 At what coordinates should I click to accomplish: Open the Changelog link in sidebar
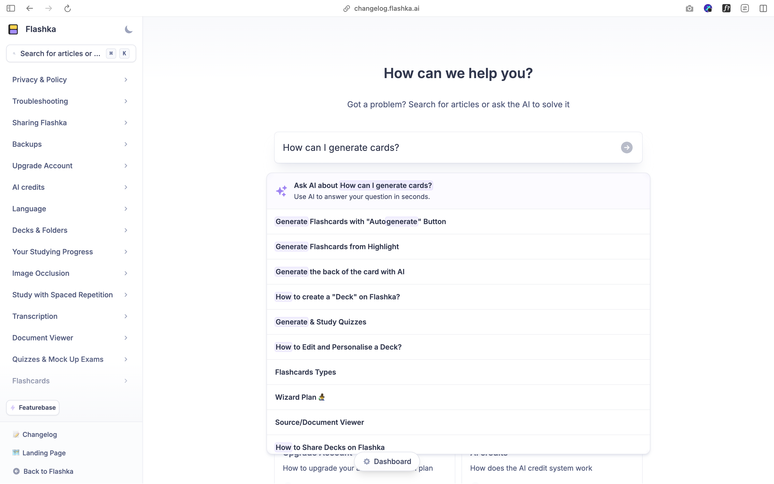40,434
